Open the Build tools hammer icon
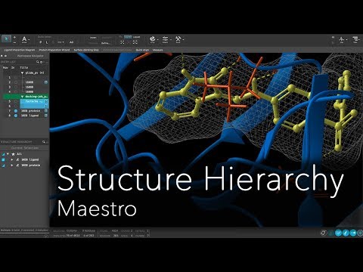 click(178, 39)
